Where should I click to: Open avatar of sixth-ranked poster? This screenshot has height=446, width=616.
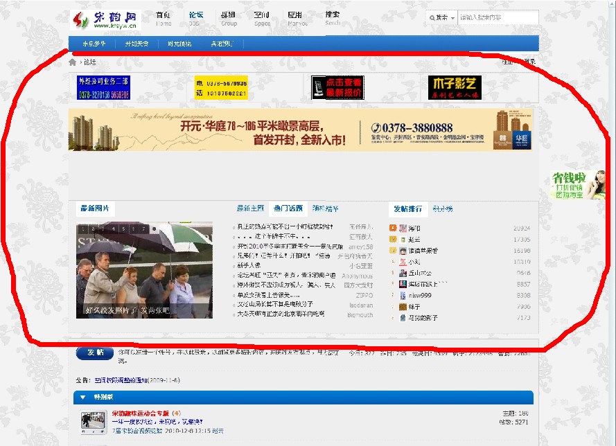coord(403,284)
